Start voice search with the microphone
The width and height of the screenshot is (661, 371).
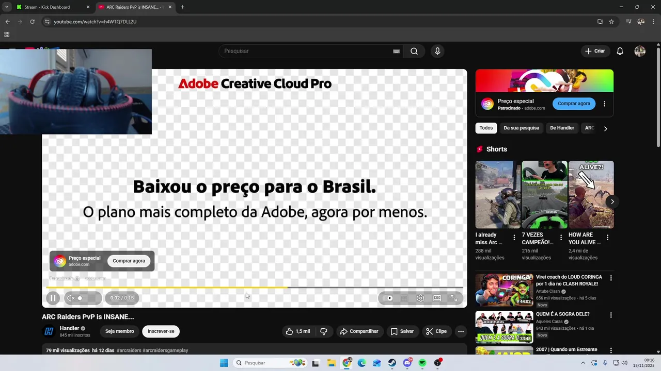pos(437,51)
